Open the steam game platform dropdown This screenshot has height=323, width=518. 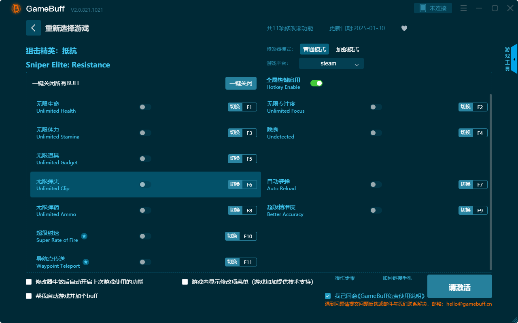[x=331, y=63]
